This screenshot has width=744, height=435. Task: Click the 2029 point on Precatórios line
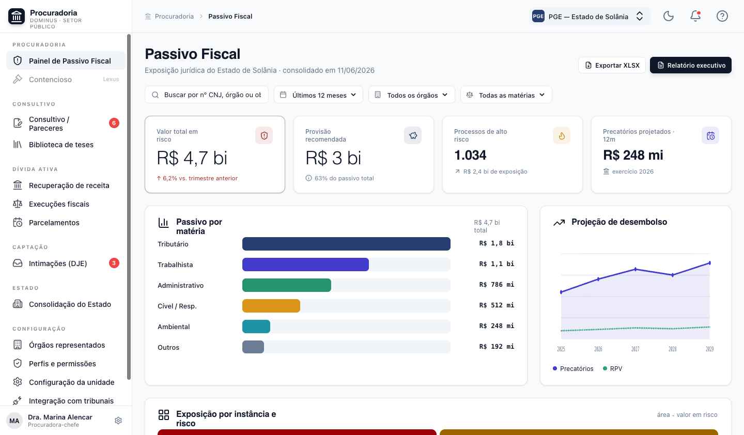pyautogui.click(x=709, y=263)
